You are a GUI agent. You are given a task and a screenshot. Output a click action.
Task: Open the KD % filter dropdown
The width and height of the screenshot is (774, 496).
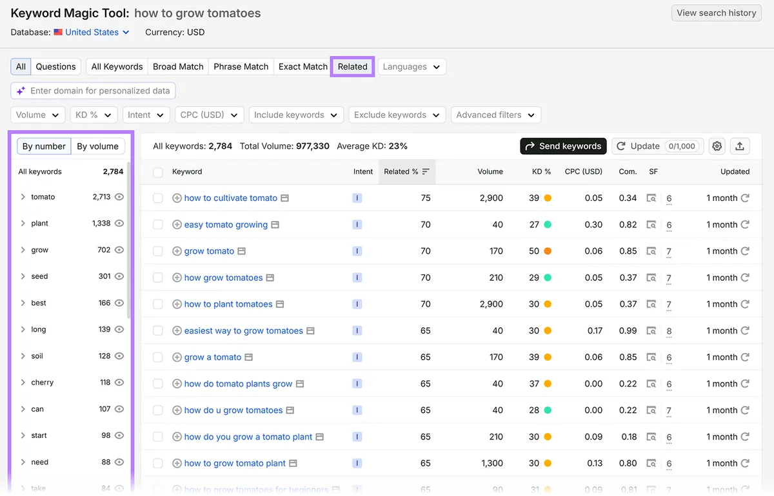(94, 115)
